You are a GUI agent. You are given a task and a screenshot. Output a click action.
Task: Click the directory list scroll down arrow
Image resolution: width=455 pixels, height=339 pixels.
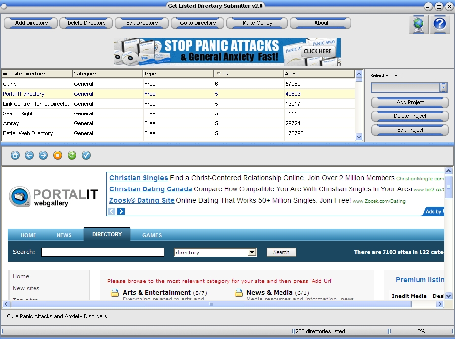click(359, 137)
